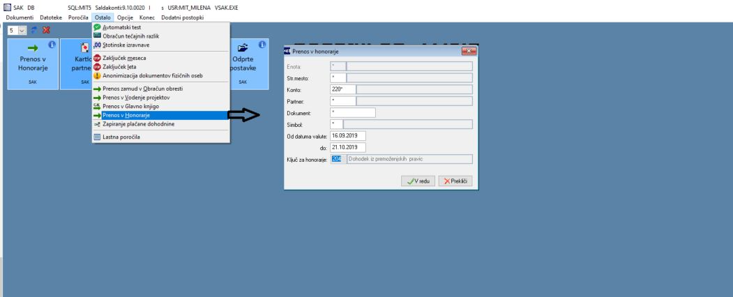The width and height of the screenshot is (733, 297).
Task: Click folder icon on Odprte postavke tile
Action: tap(242, 47)
